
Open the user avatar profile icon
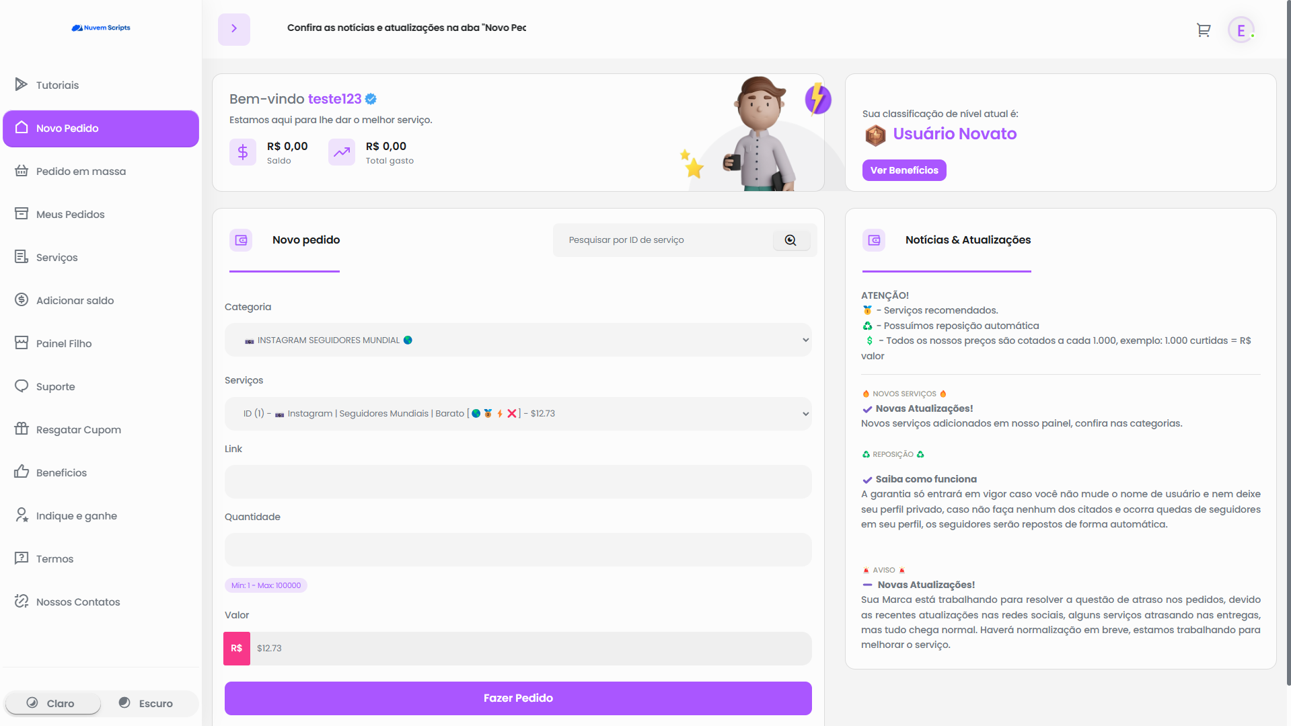pos(1241,30)
